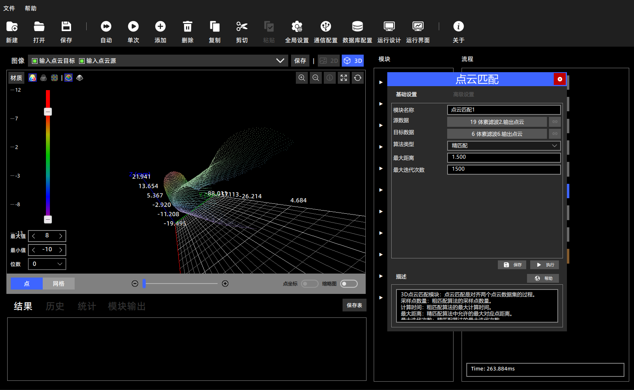The image size is (634, 390).
Task: Click upper handle of color scale slider
Action: (48, 112)
